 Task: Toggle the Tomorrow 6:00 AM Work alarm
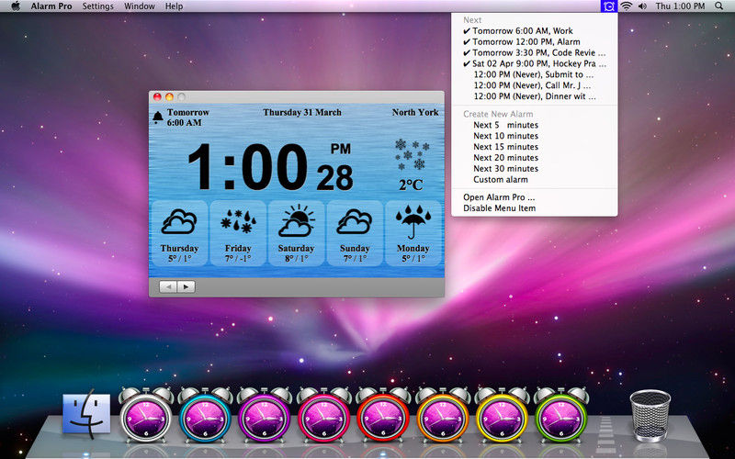535,31
